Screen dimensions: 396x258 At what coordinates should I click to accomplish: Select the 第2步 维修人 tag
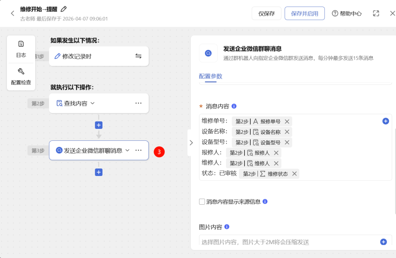pyautogui.click(x=254, y=164)
